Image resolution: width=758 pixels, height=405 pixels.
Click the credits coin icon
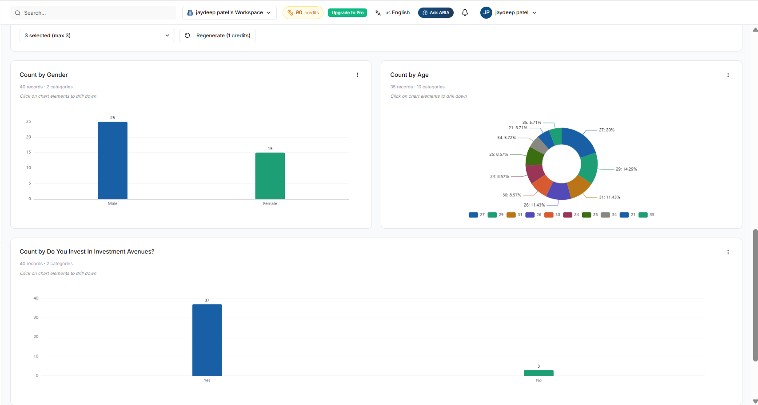(x=290, y=12)
